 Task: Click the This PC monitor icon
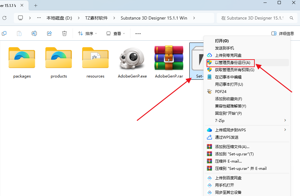[x=20, y=18]
